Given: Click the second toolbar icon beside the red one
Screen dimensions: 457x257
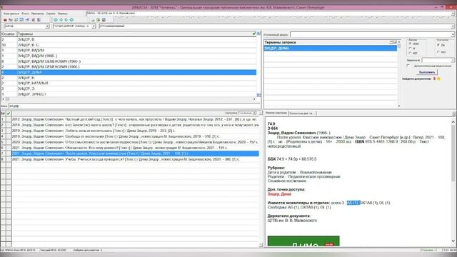Looking at the screenshot, I should click(11, 20).
